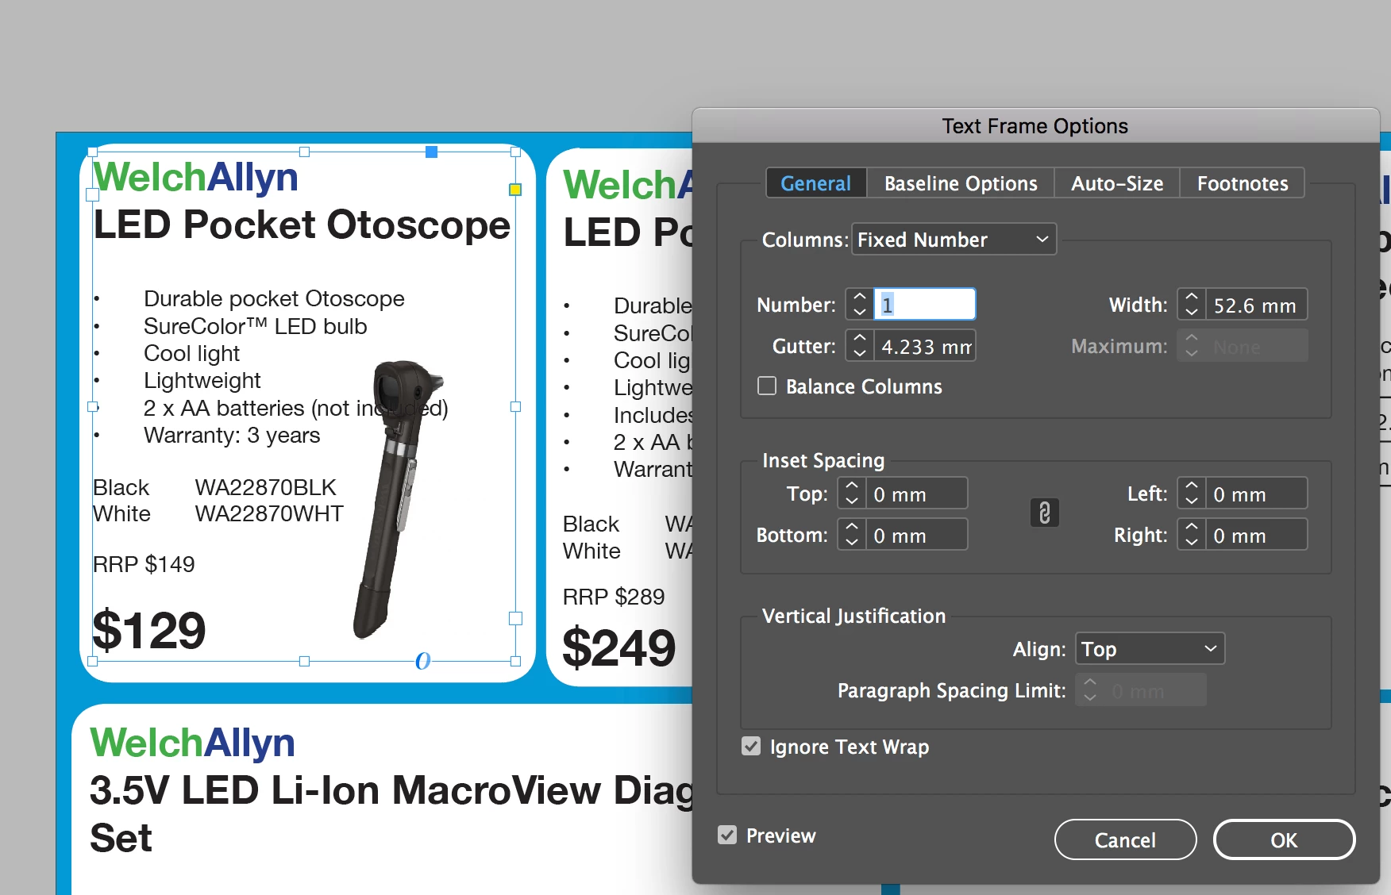Confirm with the OK button
The image size is (1391, 895).
pos(1284,839)
